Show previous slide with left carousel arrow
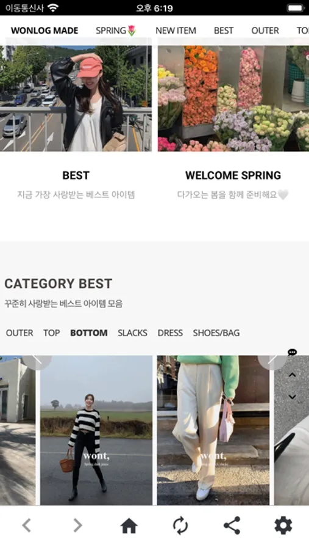Image resolution: width=309 pixels, height=550 pixels. [x=37, y=360]
